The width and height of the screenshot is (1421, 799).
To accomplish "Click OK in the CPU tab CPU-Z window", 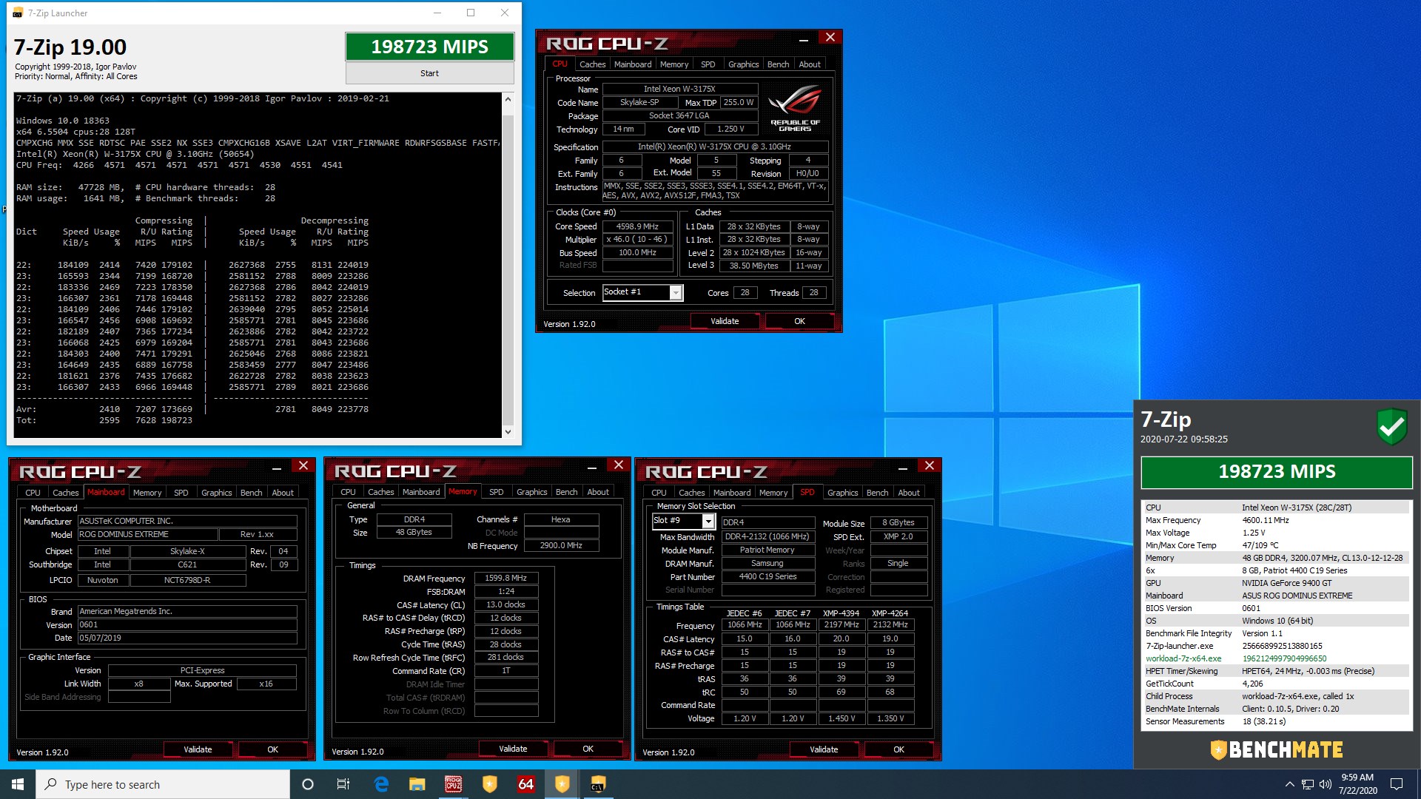I will [x=799, y=321].
